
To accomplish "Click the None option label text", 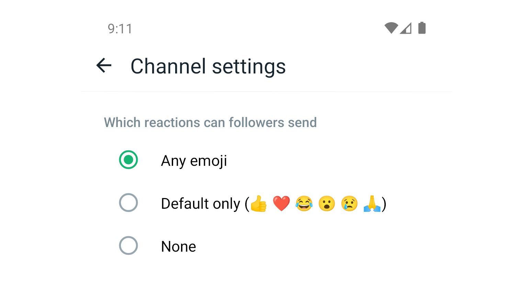I will point(178,246).
